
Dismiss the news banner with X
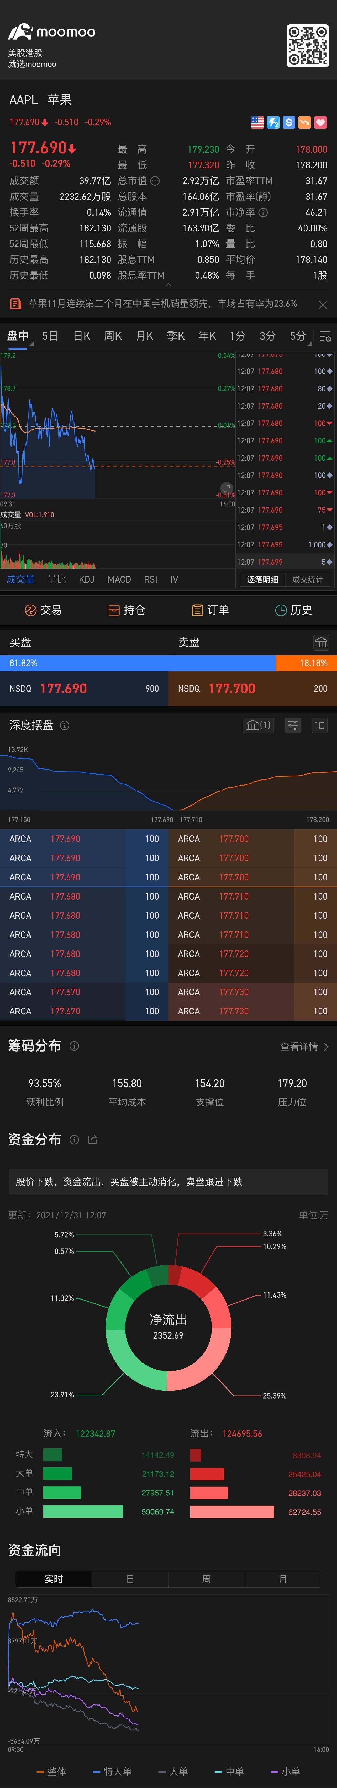(323, 305)
